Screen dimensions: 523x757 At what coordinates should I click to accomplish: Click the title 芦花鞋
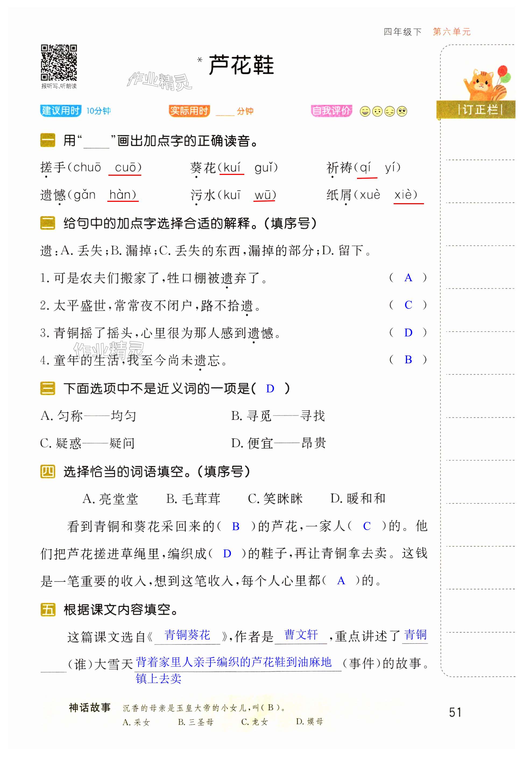[241, 65]
